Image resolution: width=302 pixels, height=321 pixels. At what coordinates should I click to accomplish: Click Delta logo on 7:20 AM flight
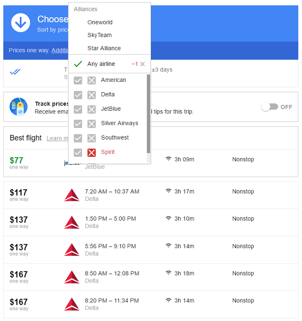(72, 195)
